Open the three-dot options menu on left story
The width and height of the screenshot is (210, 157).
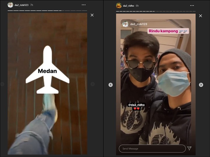84,5
